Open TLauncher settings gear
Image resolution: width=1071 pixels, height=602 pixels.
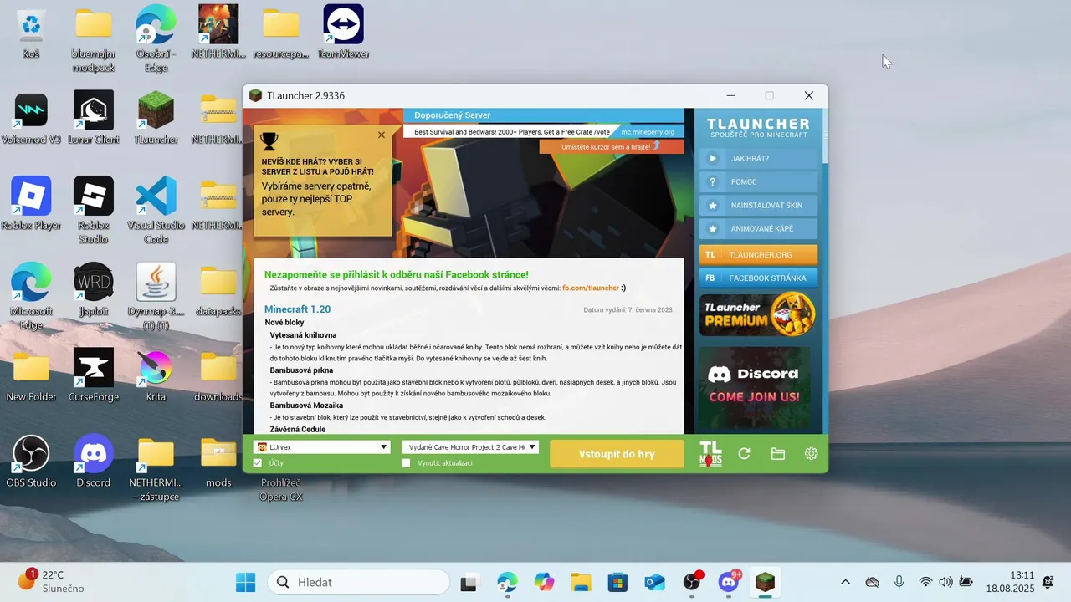[811, 454]
